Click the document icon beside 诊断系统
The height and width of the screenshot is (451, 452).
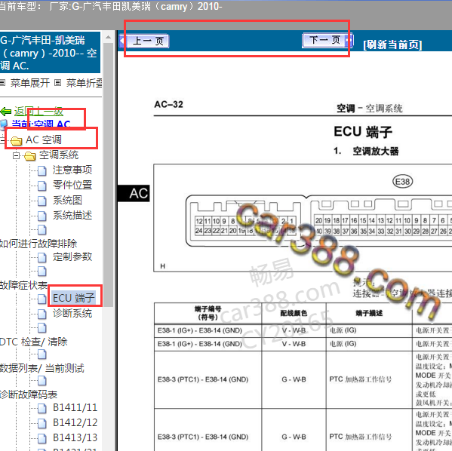click(42, 314)
